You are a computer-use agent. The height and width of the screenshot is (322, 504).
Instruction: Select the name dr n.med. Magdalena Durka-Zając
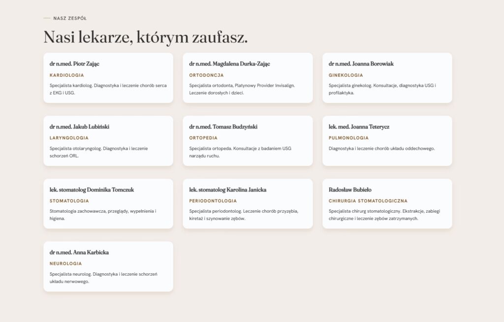(x=229, y=64)
